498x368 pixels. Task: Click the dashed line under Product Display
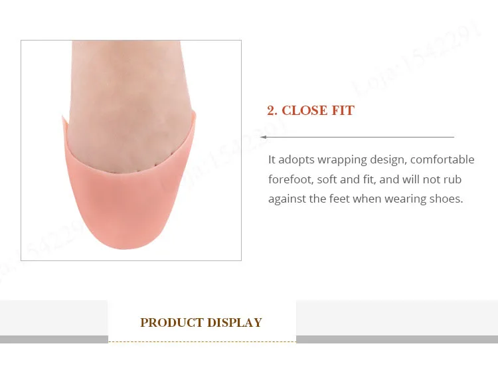tap(202, 342)
